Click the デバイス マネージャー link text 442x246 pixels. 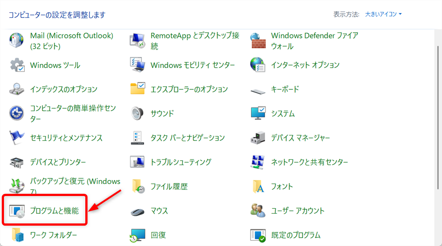coord(301,138)
